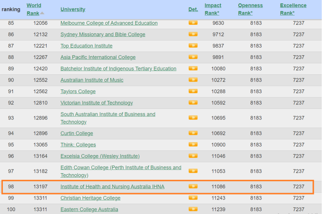Visit Christian Heritage College link

coord(90,198)
